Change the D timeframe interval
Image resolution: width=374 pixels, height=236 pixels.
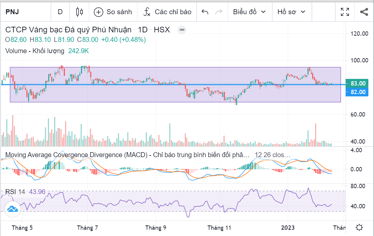point(60,12)
